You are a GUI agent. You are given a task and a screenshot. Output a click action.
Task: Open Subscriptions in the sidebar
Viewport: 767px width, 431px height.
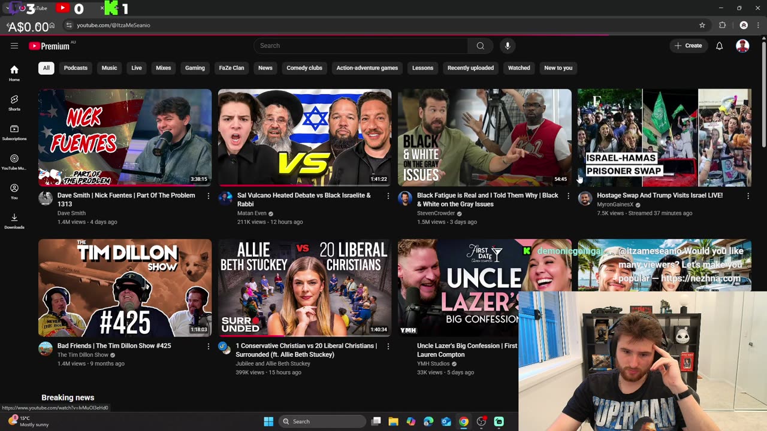(x=14, y=132)
